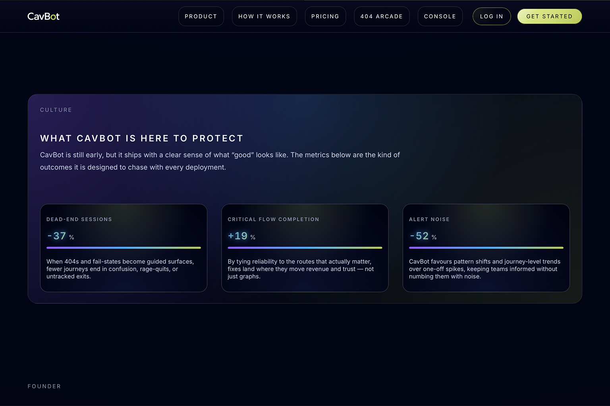Click the -52% metric value
The height and width of the screenshot is (406, 610).
pos(423,236)
